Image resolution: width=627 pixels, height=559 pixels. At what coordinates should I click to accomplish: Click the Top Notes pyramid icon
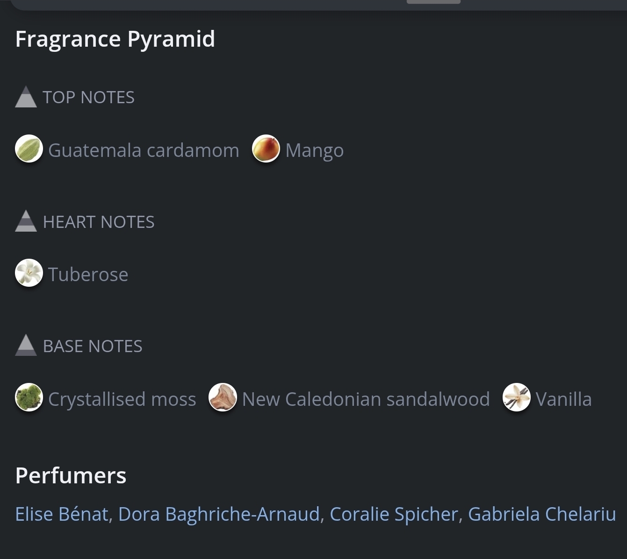click(x=26, y=97)
